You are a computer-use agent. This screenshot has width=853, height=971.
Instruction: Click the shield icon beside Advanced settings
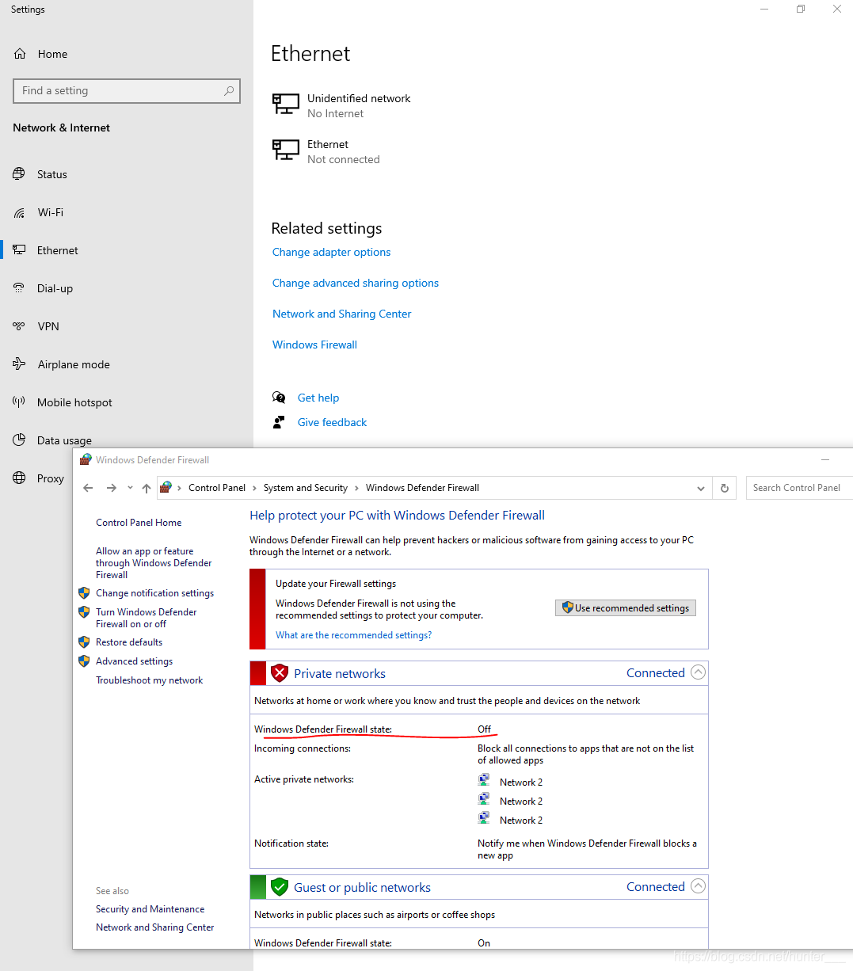pyautogui.click(x=84, y=661)
